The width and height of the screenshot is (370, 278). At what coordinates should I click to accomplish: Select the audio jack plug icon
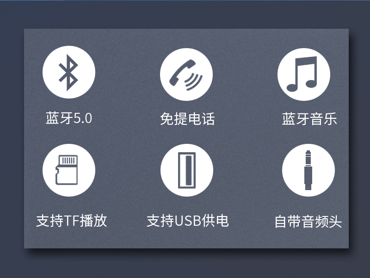coord(308,170)
